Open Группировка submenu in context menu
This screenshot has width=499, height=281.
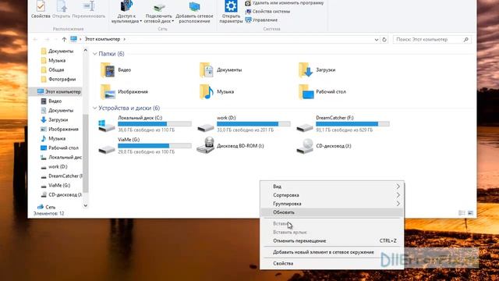click(x=332, y=204)
